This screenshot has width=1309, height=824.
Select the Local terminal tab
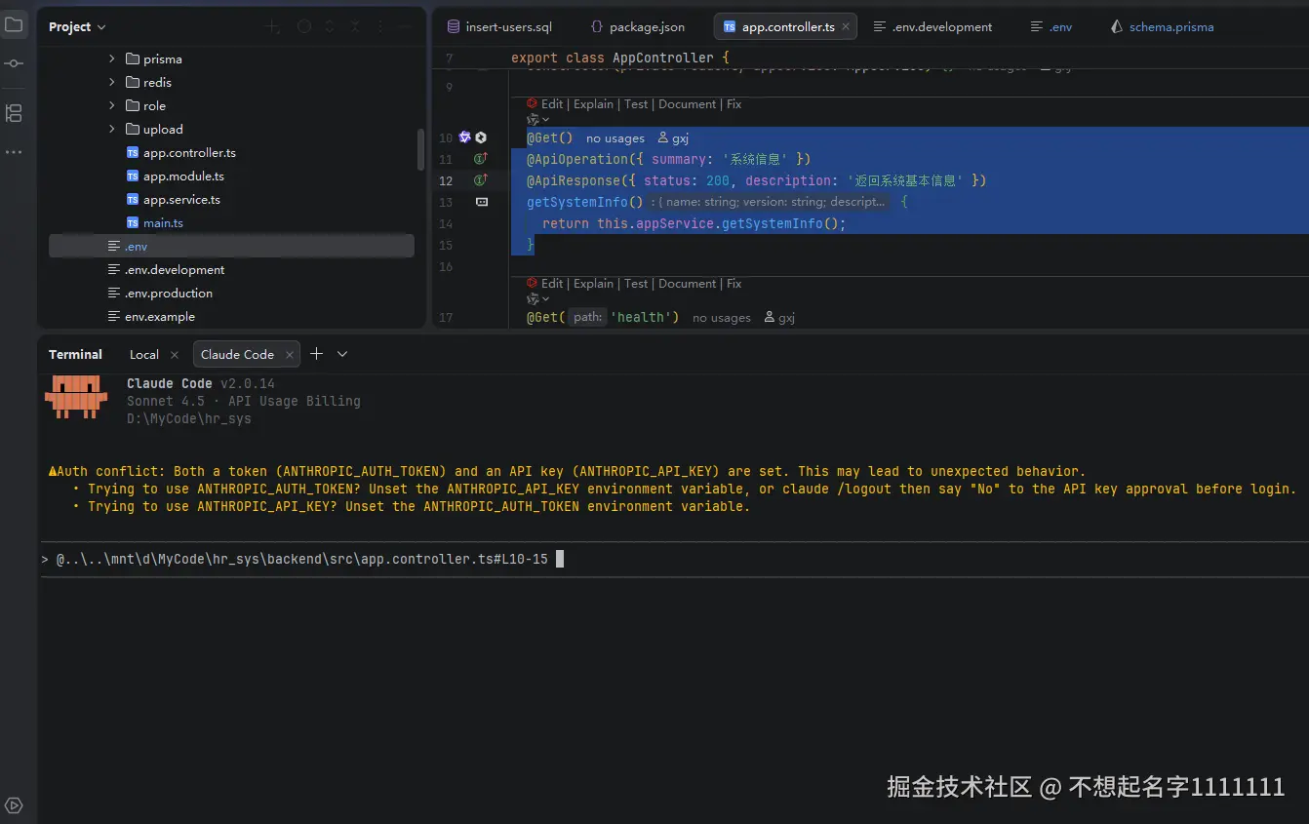tap(144, 355)
